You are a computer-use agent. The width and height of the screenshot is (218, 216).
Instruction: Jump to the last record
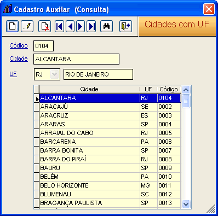[x=91, y=26]
